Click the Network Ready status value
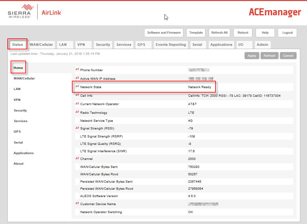Image resolution: width=307 pixels, height=224 pixels. tap(199, 87)
